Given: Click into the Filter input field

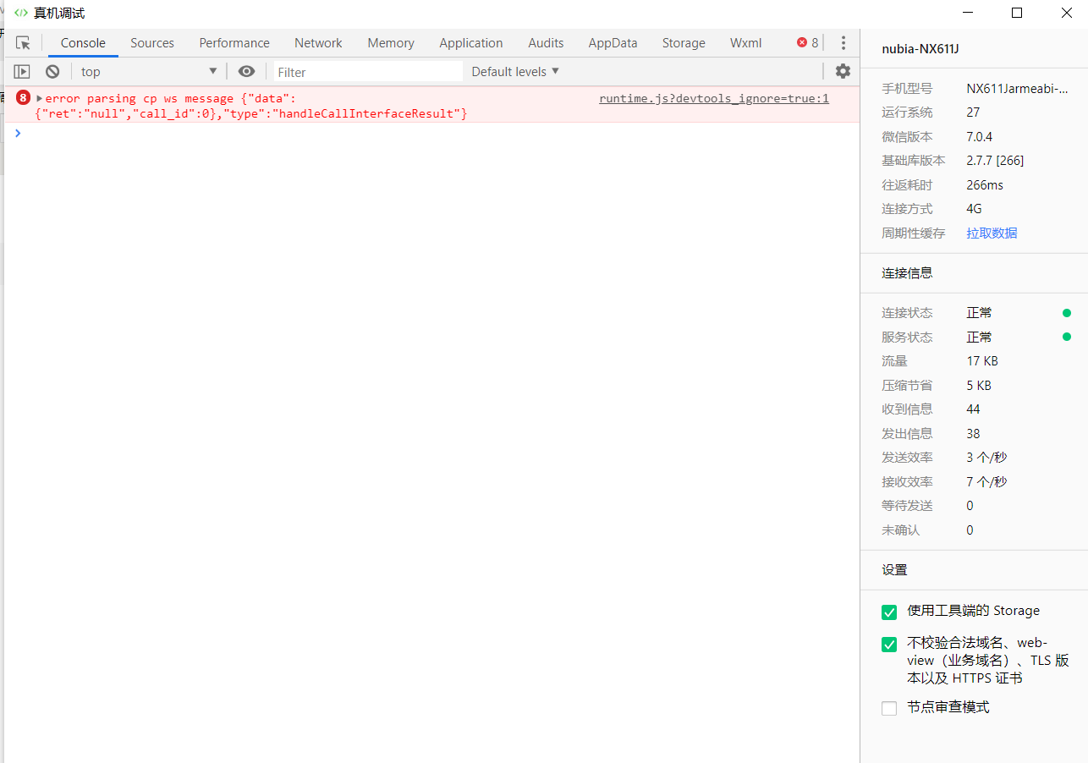Looking at the screenshot, I should coord(368,72).
